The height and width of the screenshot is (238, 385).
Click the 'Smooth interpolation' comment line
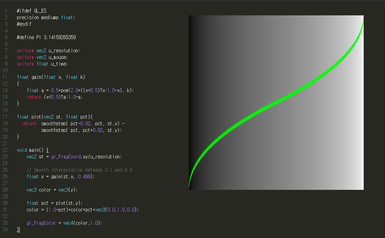pos(79,170)
